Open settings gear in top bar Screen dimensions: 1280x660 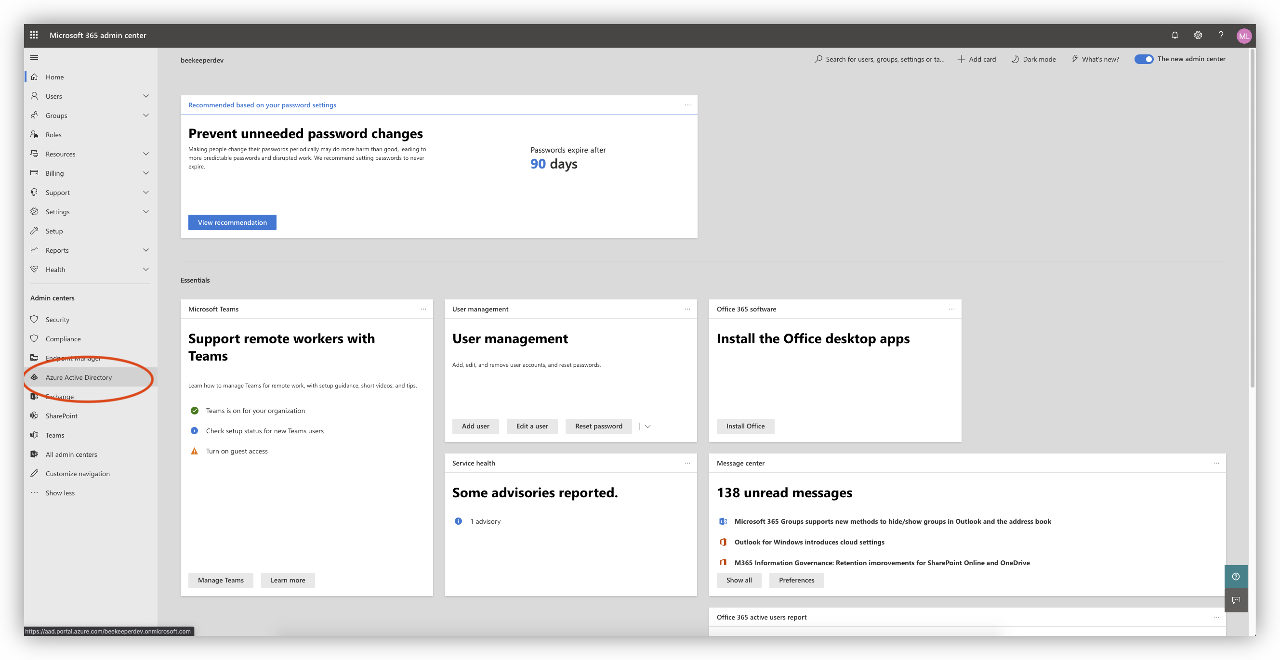click(1198, 35)
